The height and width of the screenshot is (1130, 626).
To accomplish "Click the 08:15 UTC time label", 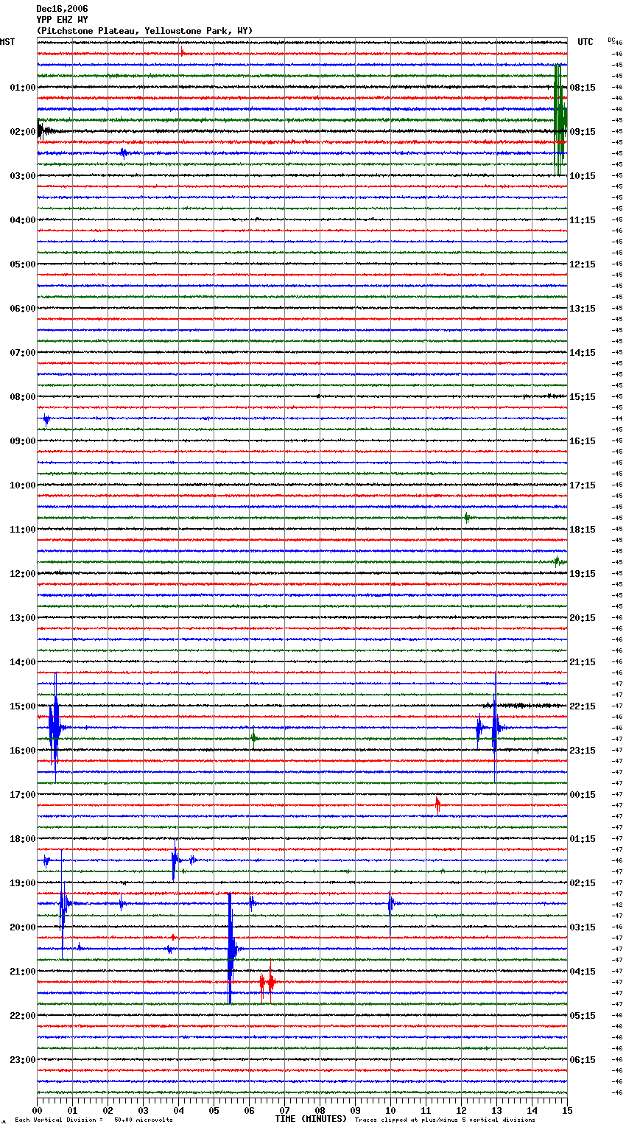I will click(x=583, y=88).
